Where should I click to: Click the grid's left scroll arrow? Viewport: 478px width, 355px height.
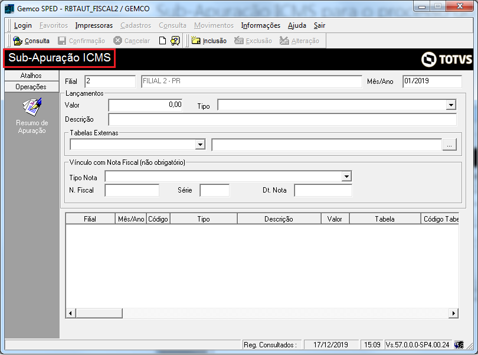coord(71,313)
